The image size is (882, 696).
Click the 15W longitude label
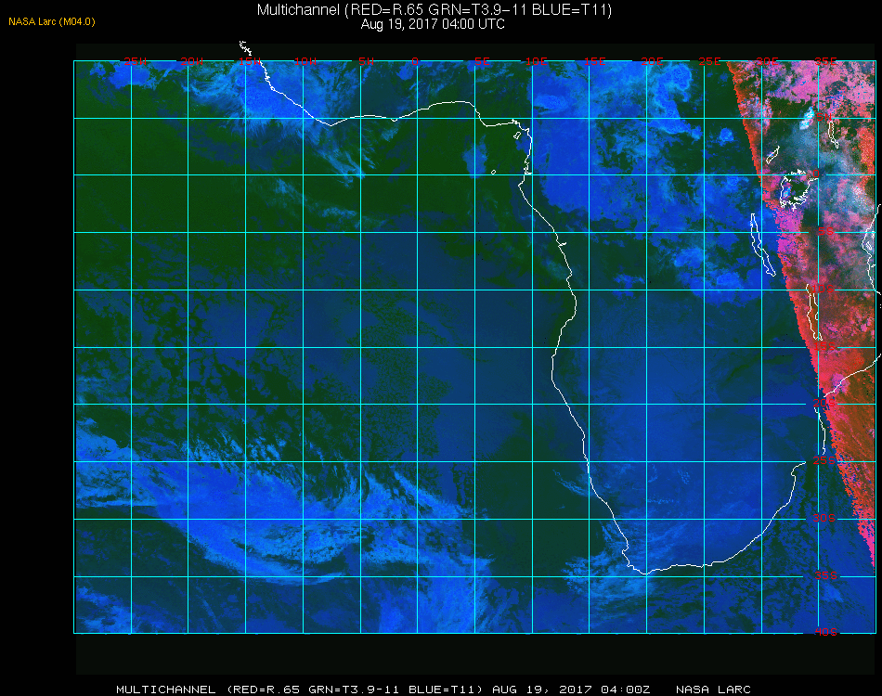click(249, 61)
